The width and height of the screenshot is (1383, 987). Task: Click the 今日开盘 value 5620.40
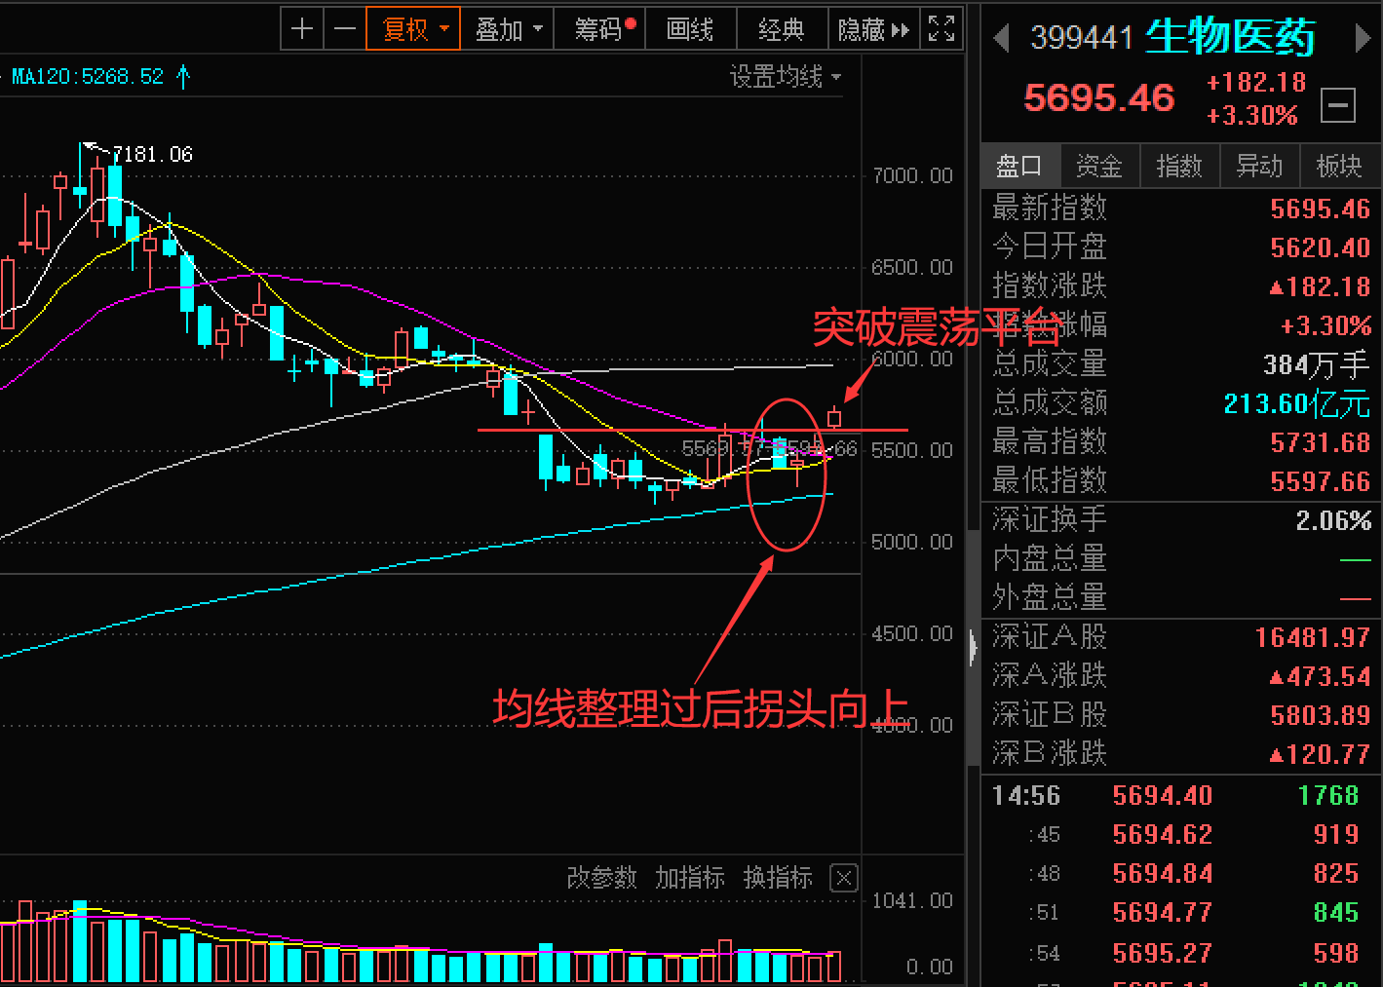(1321, 247)
